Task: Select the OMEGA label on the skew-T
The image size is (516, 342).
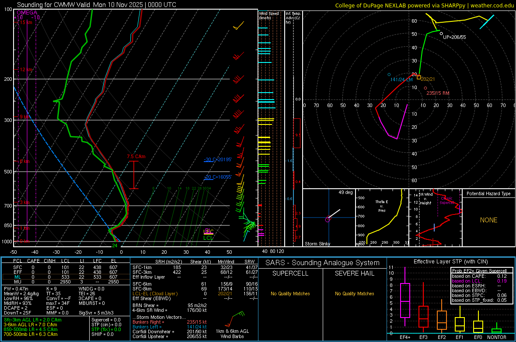Action: (27, 13)
